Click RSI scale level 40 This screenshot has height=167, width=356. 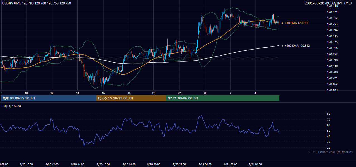coord(328,136)
